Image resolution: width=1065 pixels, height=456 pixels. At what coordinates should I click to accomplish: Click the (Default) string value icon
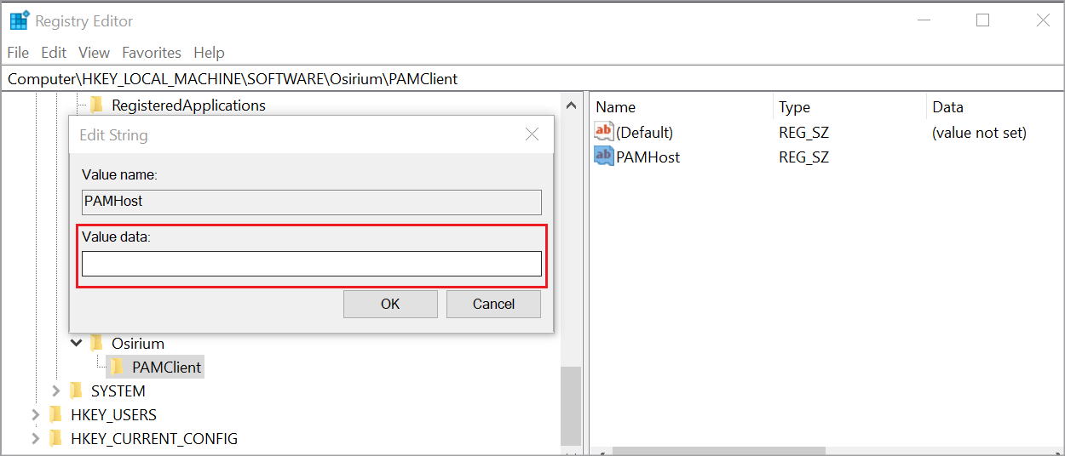point(603,132)
